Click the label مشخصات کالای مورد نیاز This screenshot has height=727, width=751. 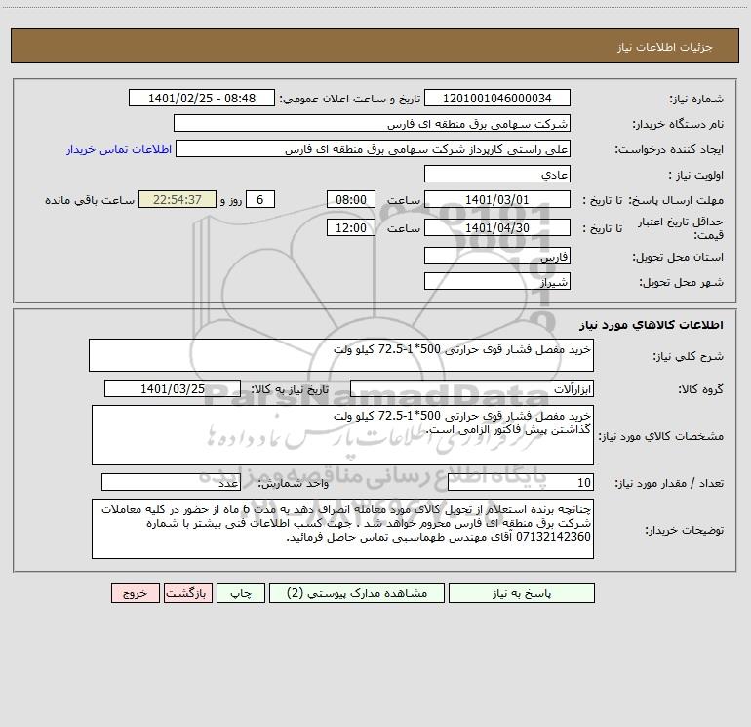(662, 436)
